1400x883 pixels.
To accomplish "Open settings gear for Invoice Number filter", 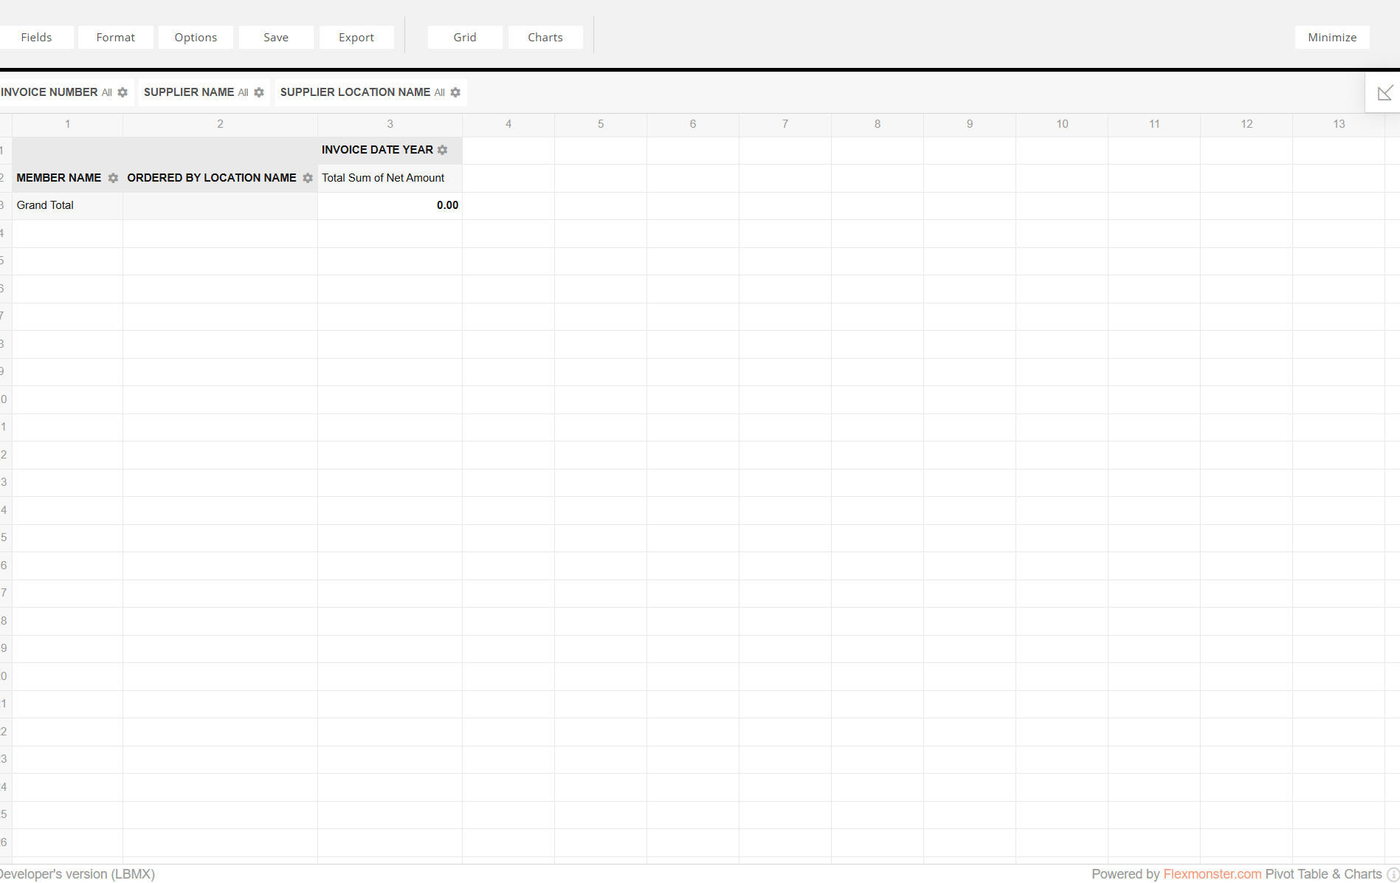I will tap(123, 92).
